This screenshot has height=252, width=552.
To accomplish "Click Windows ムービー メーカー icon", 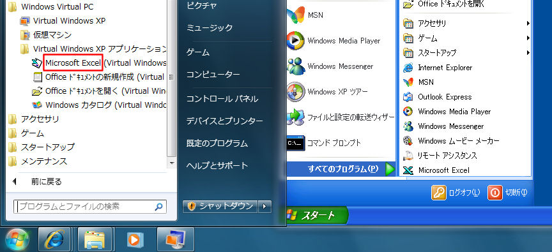I will 408,141.
